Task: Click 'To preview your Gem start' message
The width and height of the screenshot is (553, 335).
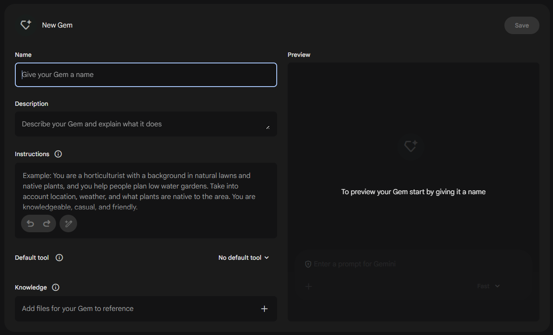Action: tap(413, 192)
